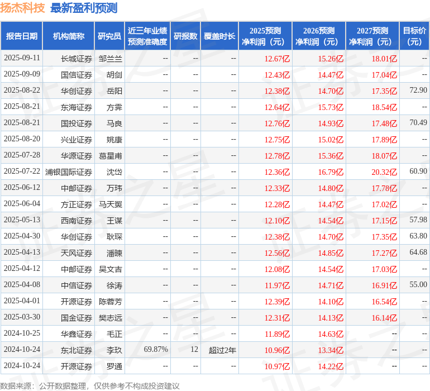The image size is (430, 391).
Task: Click the 目标价 column header
Action: pyautogui.click(x=414, y=36)
